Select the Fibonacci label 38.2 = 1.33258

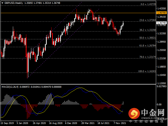[x=148, y=30]
